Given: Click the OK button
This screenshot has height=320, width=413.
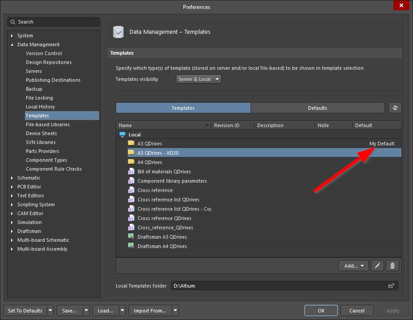Looking at the screenshot, I should [x=321, y=311].
